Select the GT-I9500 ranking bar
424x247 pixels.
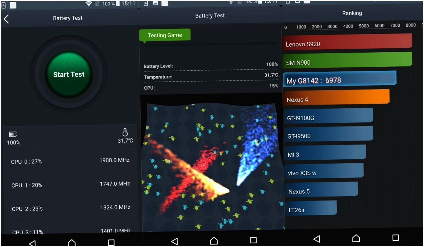(328, 134)
